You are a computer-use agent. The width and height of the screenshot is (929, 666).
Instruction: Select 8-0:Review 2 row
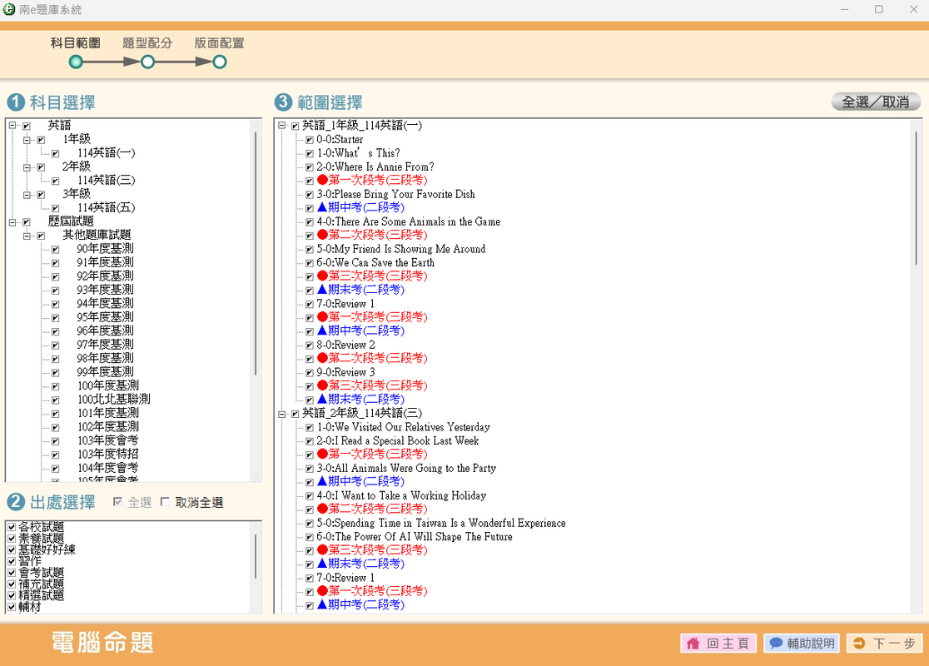[x=346, y=345]
